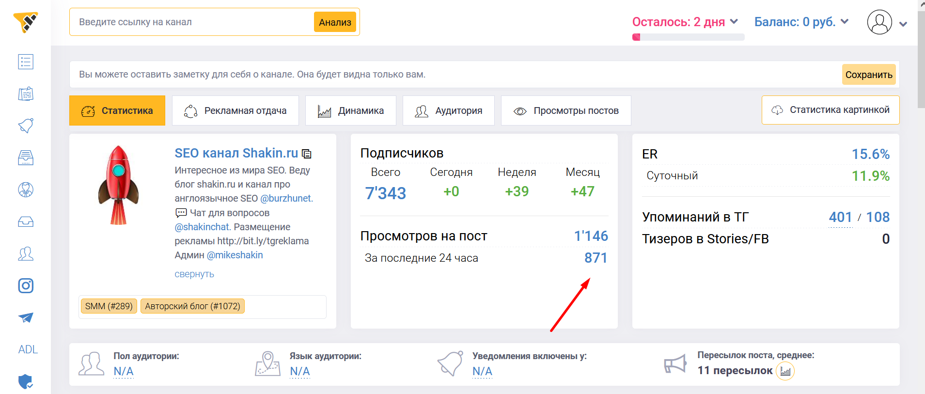This screenshot has height=394, width=925.
Task: Switch to the Статистика tab
Action: point(117,110)
